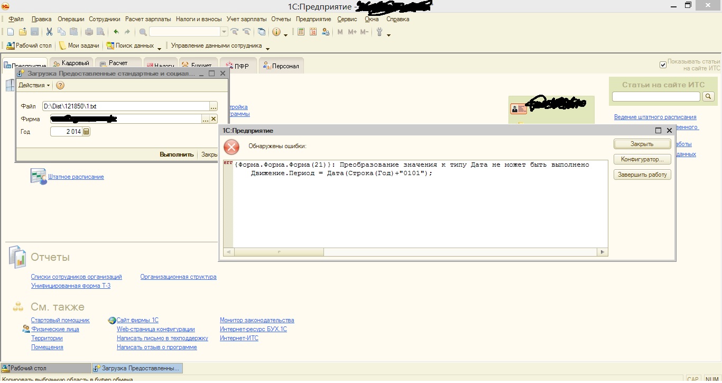Browse for file with ellipsis button
The image size is (722, 383).
(214, 106)
